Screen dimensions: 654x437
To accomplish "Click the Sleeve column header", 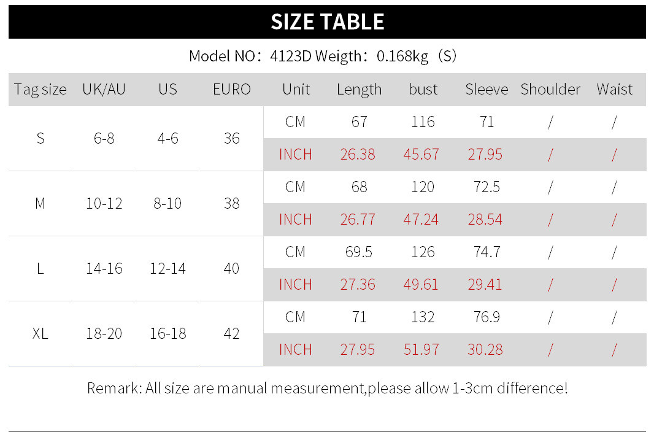I will coord(487,90).
